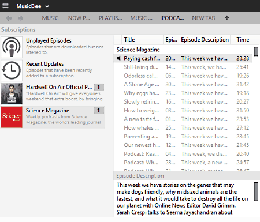Click Science Magazine unplayed count badge
260x222 pixels.
coord(99,110)
